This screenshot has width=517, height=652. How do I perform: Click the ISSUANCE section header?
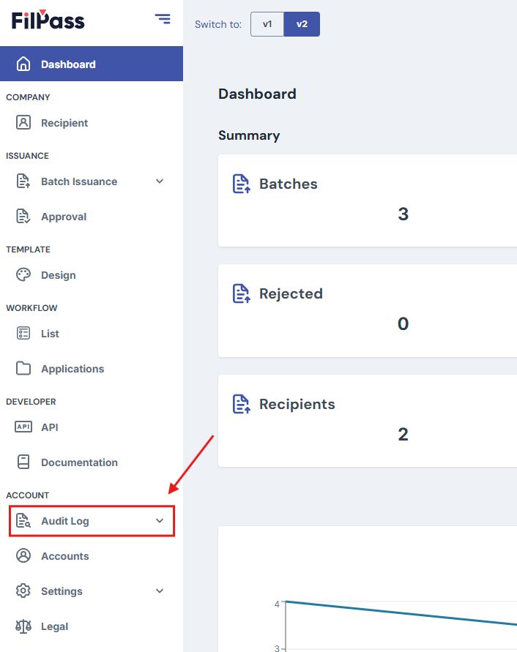(x=27, y=156)
